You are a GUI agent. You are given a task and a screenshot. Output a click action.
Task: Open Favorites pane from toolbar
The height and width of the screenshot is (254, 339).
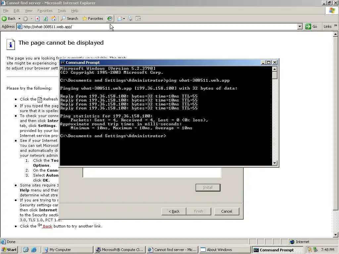point(93,19)
